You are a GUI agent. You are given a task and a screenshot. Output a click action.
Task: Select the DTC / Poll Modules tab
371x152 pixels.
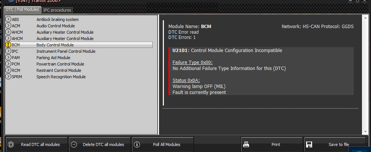22,10
